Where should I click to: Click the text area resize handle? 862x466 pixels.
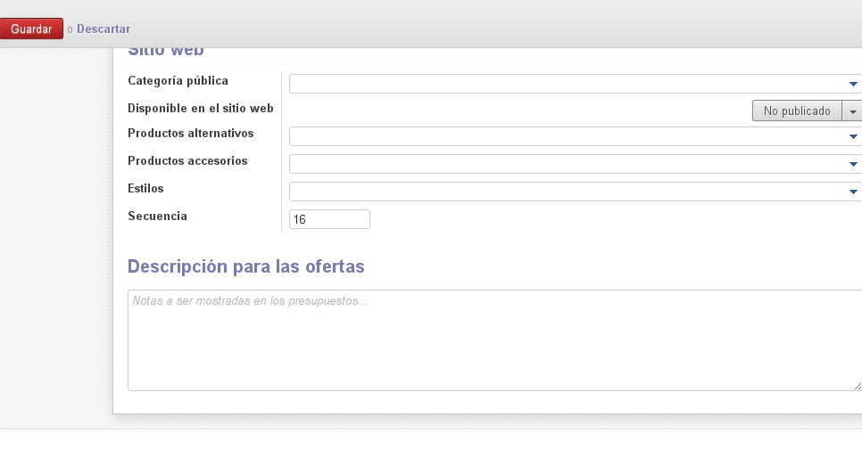point(857,386)
